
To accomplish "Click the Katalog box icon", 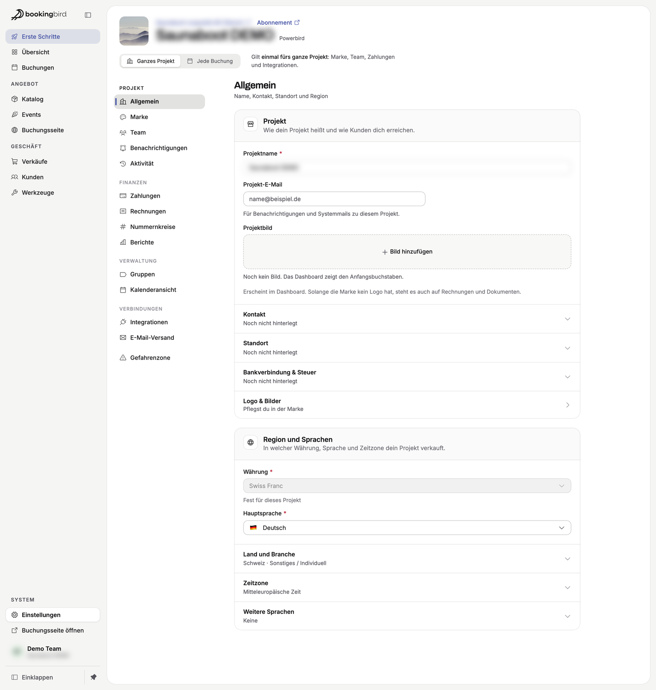I will click(15, 99).
